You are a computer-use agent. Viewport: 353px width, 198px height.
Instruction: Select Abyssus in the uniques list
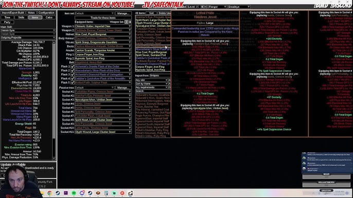[x=153, y=104]
